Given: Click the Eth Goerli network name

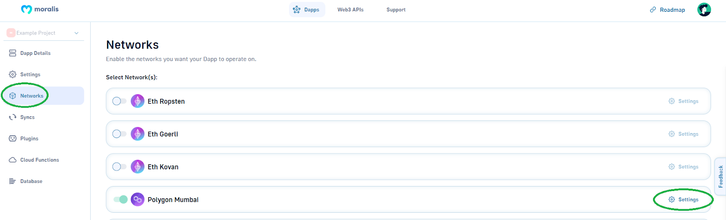Looking at the screenshot, I should pyautogui.click(x=163, y=134).
